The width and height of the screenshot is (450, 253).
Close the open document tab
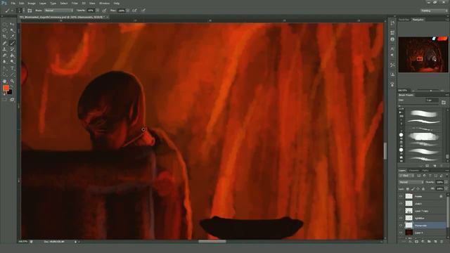pos(108,17)
